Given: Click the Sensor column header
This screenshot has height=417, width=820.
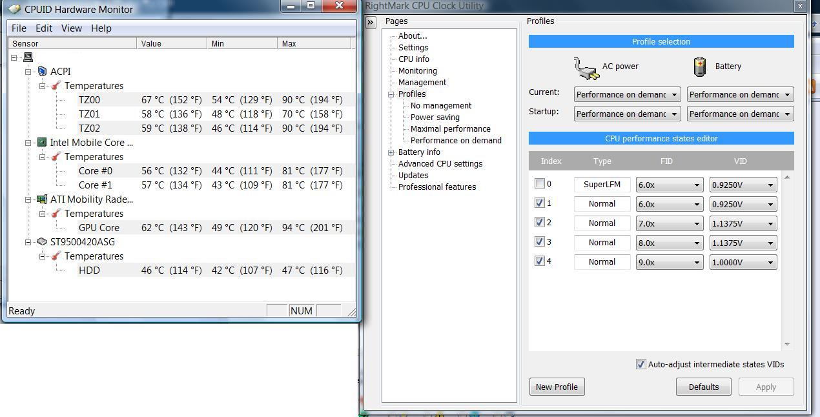Looking at the screenshot, I should coord(72,43).
